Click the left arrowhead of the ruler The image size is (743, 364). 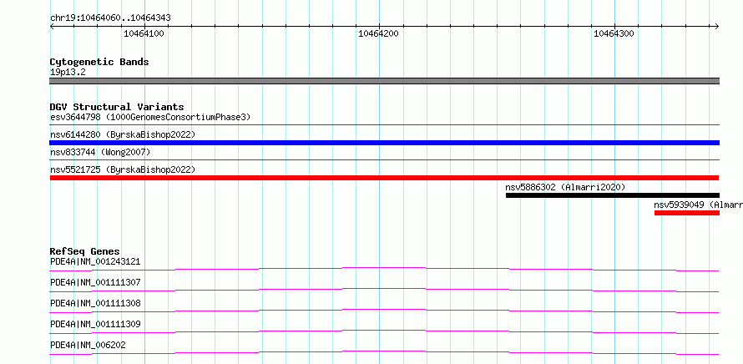coord(52,27)
